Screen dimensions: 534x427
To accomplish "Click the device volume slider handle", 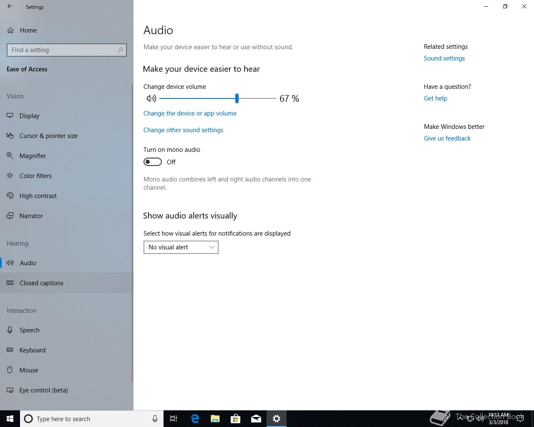I will tap(237, 98).
